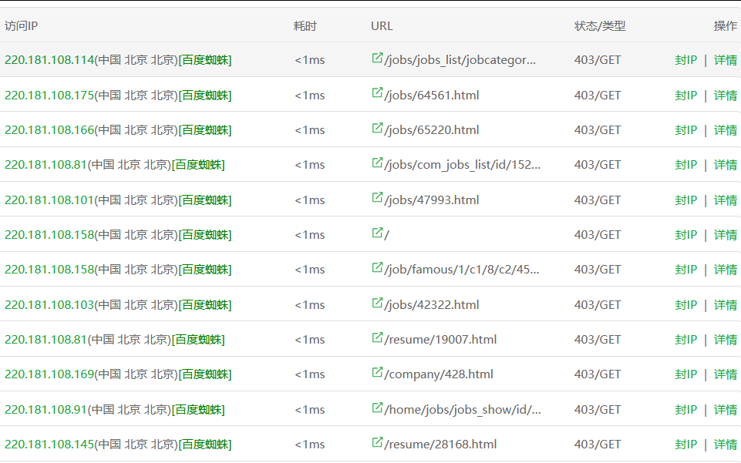Click the /job/famous/1/c1/8/c2 URL
This screenshot has height=463, width=741.
pos(462,270)
